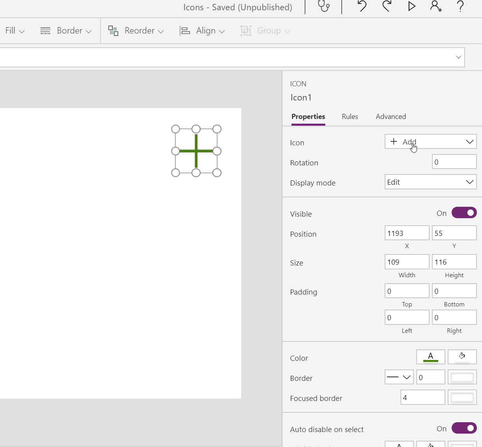
Task: Open the Icon Add dropdown
Action: click(x=430, y=141)
